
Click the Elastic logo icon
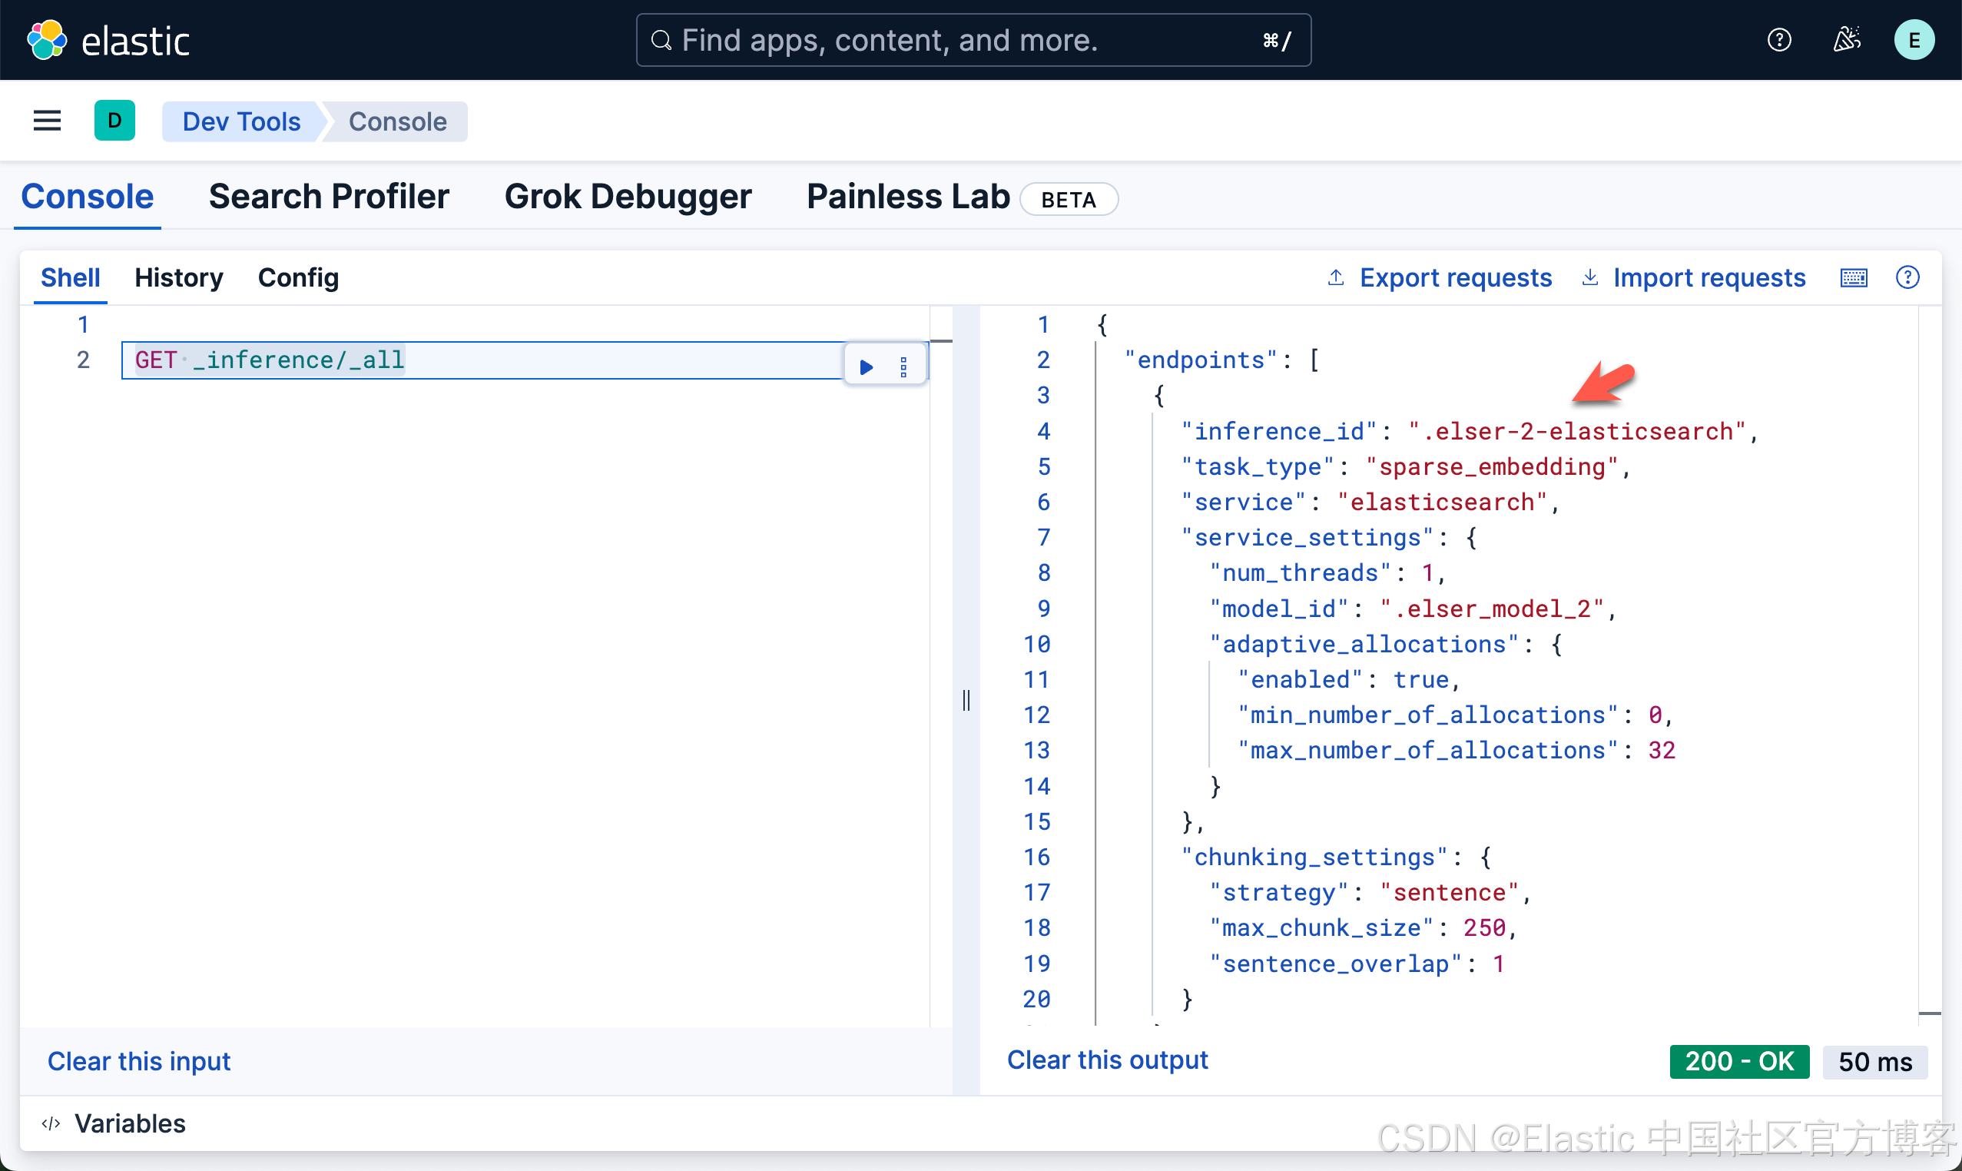47,40
